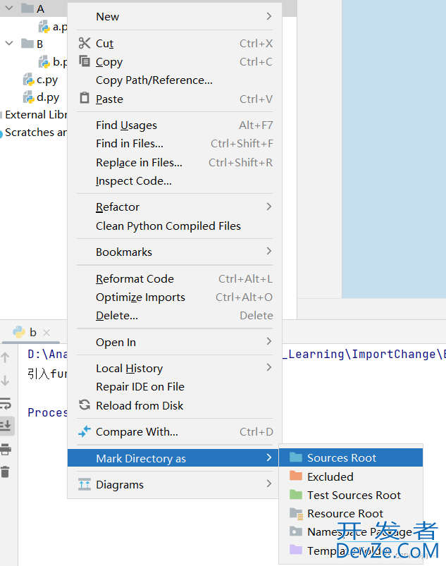Expand the Local History submenu arrow
The image size is (446, 566).
269,367
